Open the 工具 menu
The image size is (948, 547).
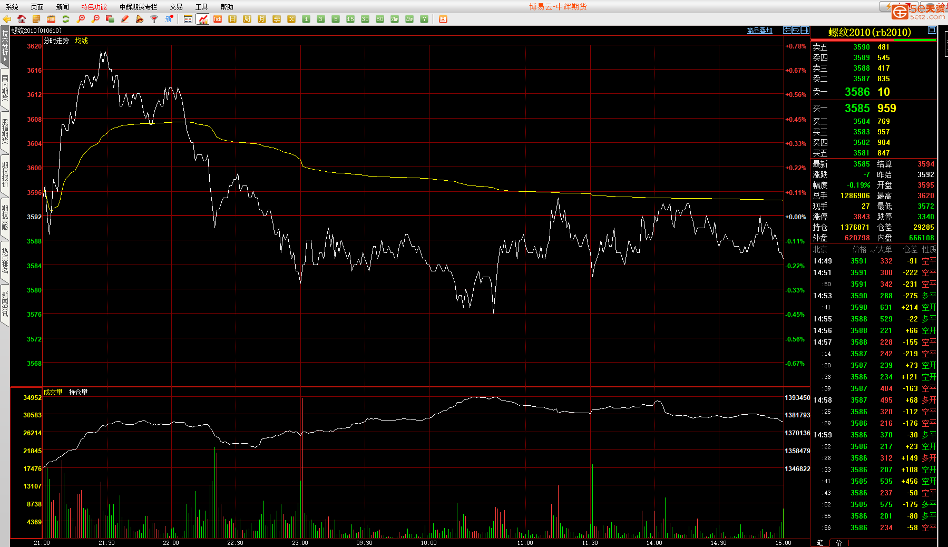pos(202,7)
